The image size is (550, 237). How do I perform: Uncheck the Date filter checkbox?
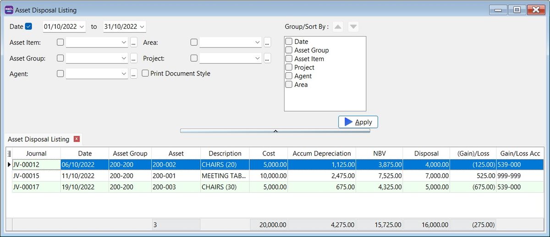coord(28,27)
